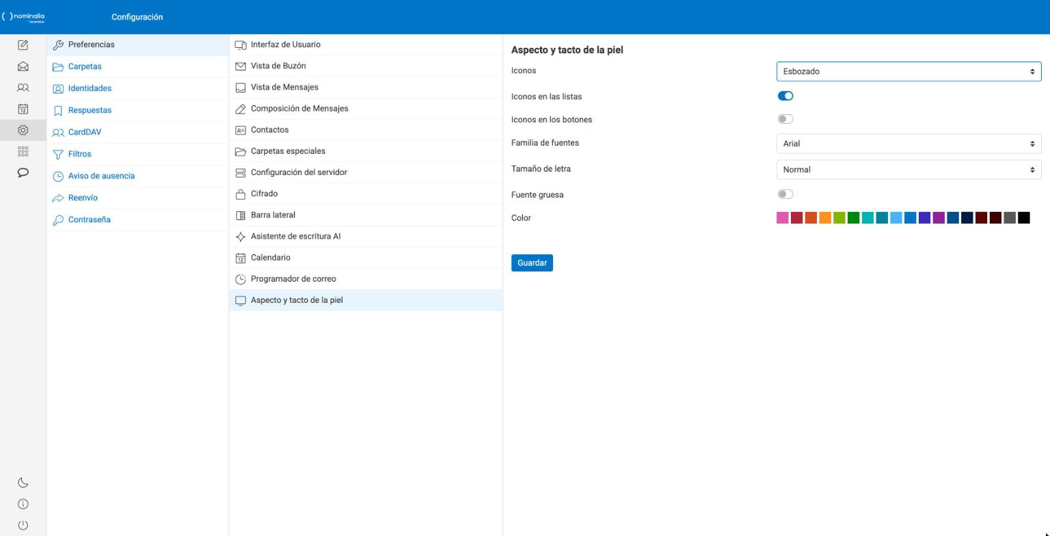Open 'Composición de Mensajes' preferences
The width and height of the screenshot is (1050, 536).
pyautogui.click(x=366, y=109)
